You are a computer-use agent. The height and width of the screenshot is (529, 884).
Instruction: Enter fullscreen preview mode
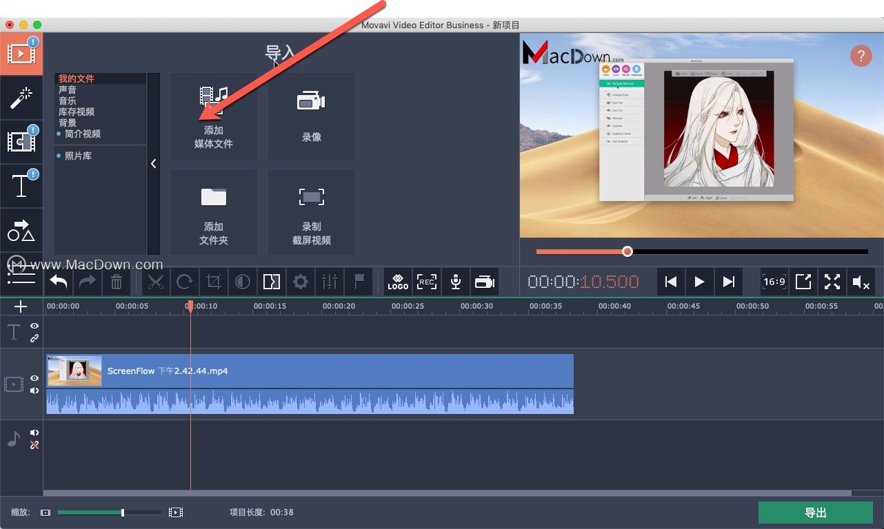pos(832,282)
